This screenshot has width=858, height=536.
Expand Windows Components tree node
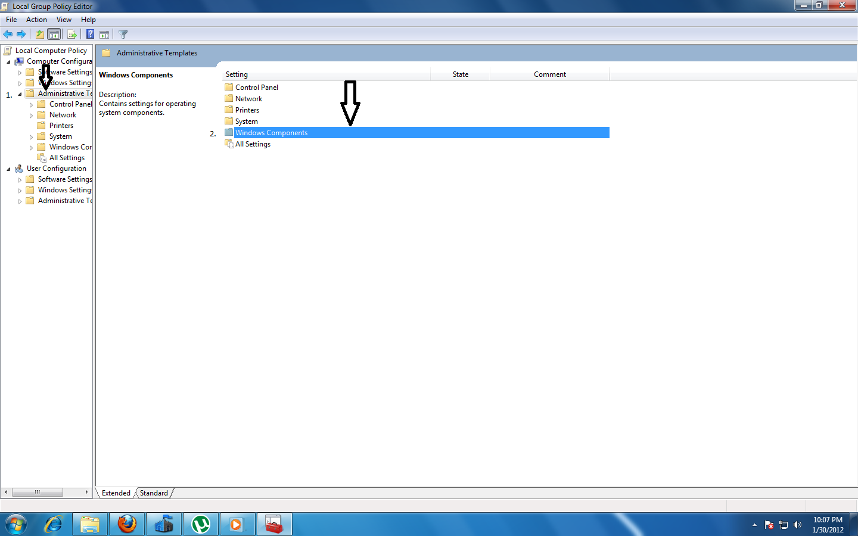(31, 148)
